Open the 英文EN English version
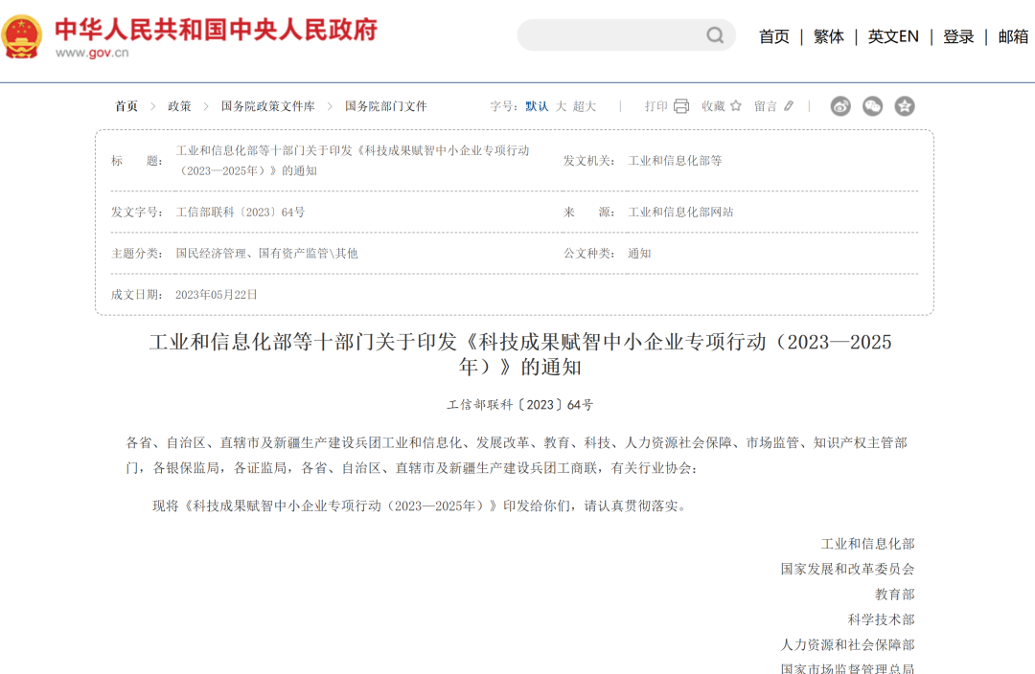This screenshot has height=674, width=1035. point(893,36)
